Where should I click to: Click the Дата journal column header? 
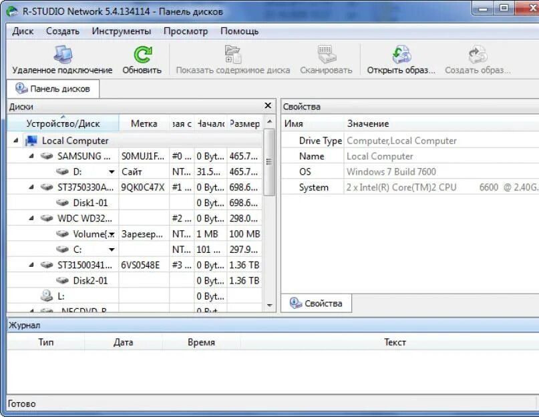tap(123, 342)
